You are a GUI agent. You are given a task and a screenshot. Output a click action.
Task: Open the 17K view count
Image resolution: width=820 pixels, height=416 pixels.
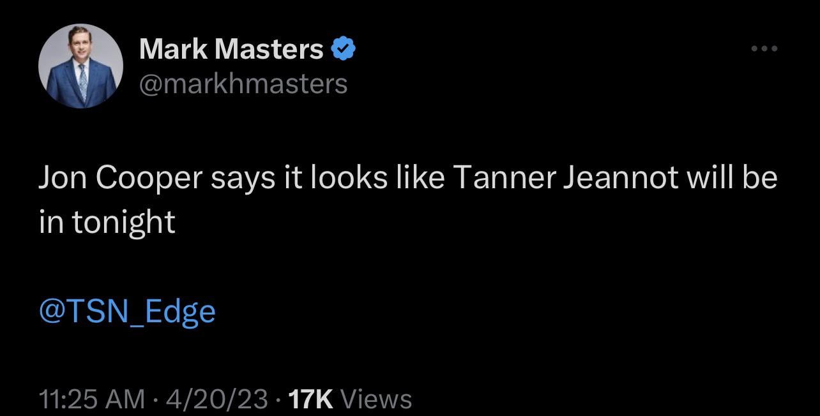(x=310, y=399)
